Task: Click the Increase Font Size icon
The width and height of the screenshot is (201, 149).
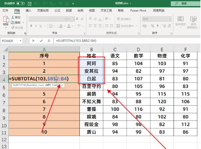Action: (77, 19)
